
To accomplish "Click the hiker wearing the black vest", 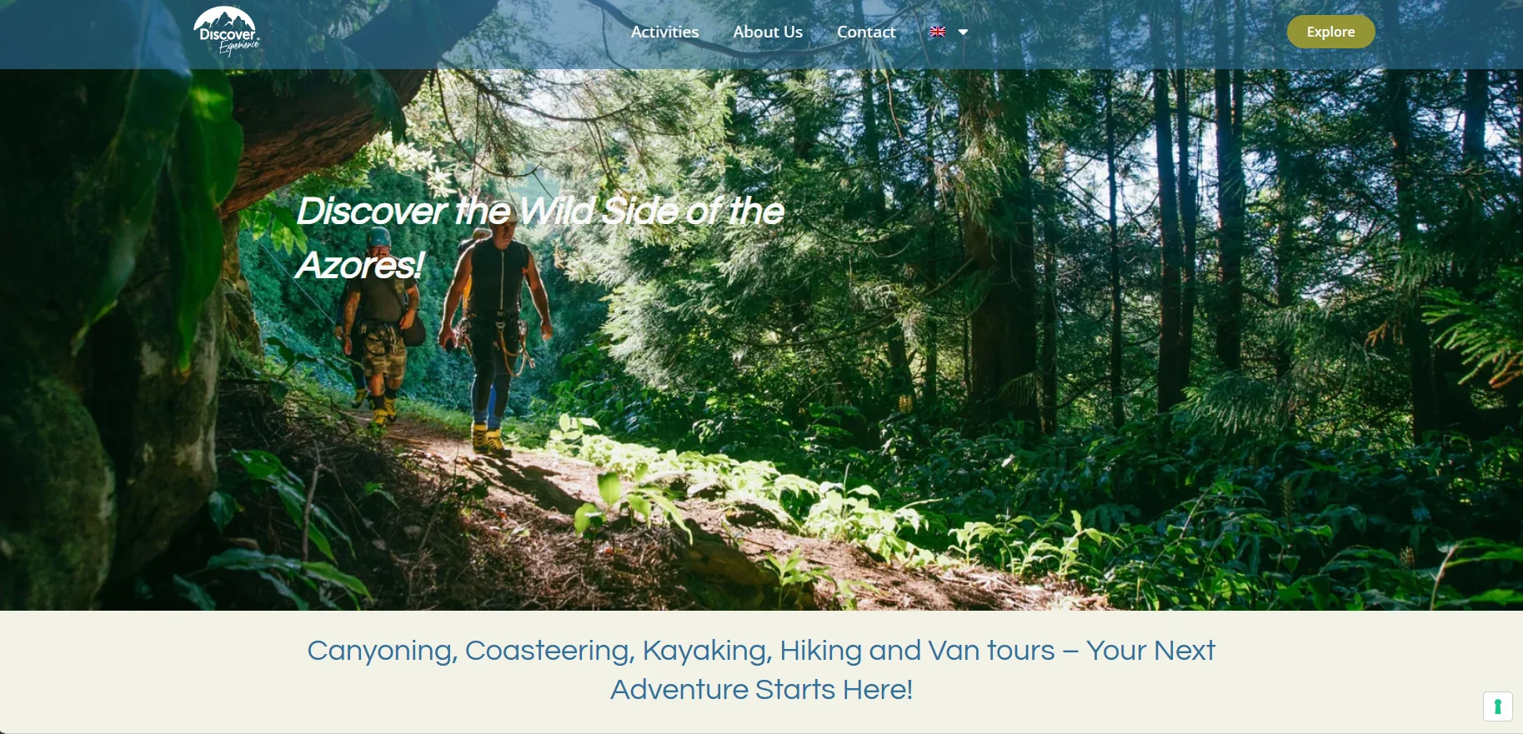I will coord(495,333).
